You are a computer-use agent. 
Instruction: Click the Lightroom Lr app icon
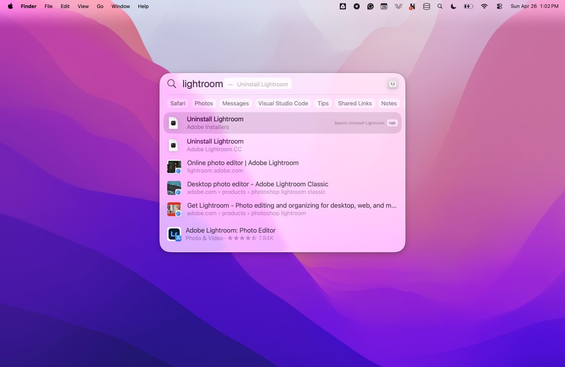pos(174,234)
